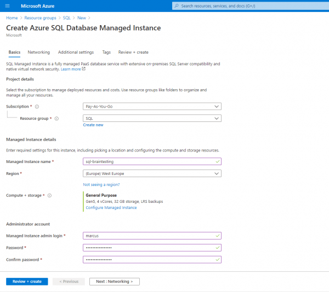
Task: Open Configure Managed Instance link
Action: pos(111,207)
